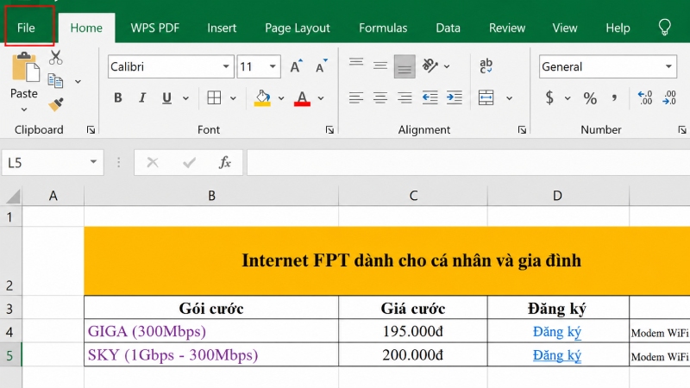690x388 pixels.
Task: Click into the formula bar
Action: [468, 163]
